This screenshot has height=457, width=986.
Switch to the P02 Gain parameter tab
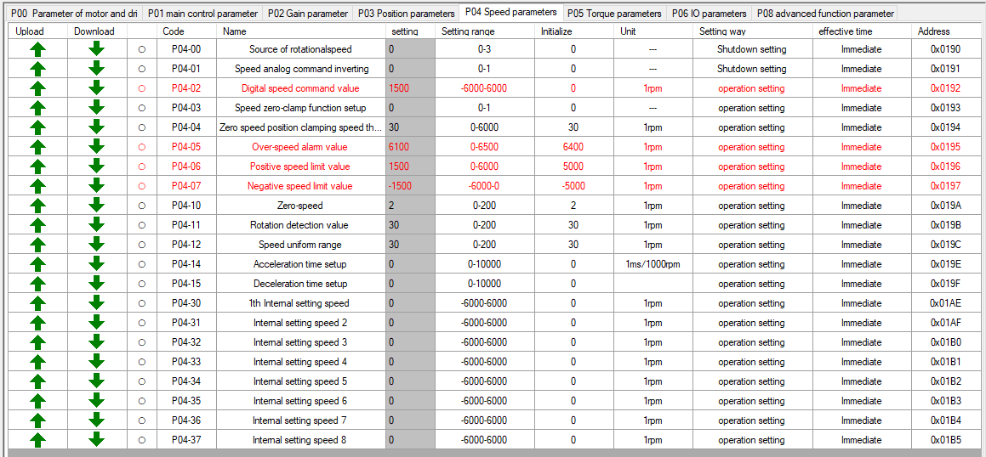pos(307,14)
